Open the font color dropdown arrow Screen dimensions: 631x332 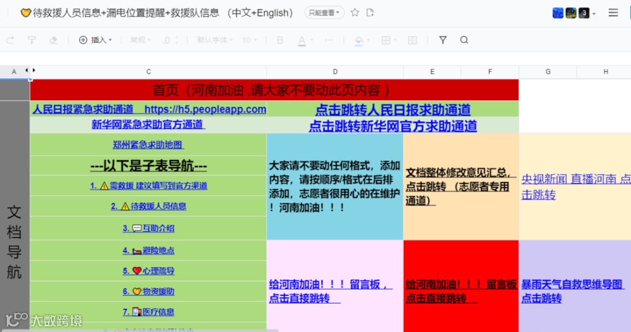312,40
